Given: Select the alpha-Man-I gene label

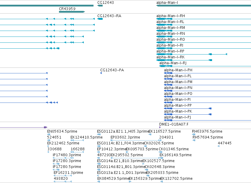Looking at the screenshot, I should tap(167, 3).
